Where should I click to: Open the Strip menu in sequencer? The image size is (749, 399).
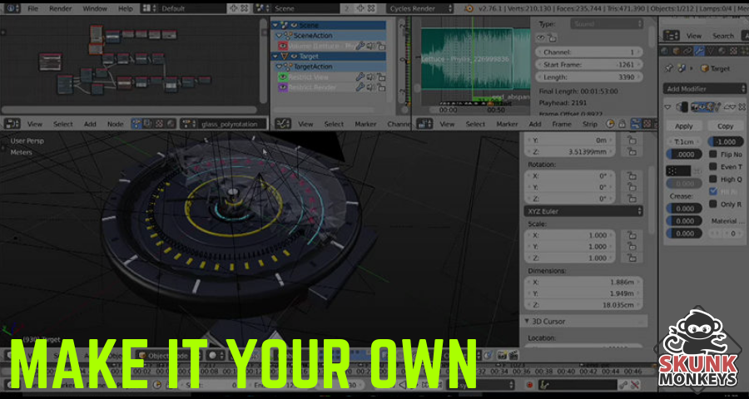point(590,124)
